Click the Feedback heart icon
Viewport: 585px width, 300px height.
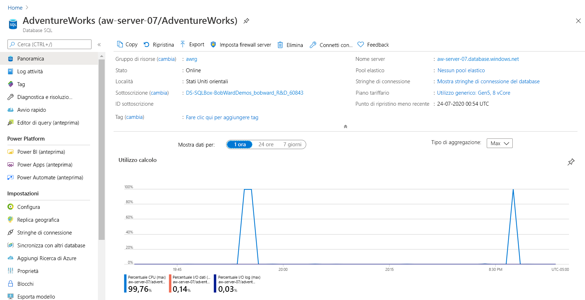point(361,44)
